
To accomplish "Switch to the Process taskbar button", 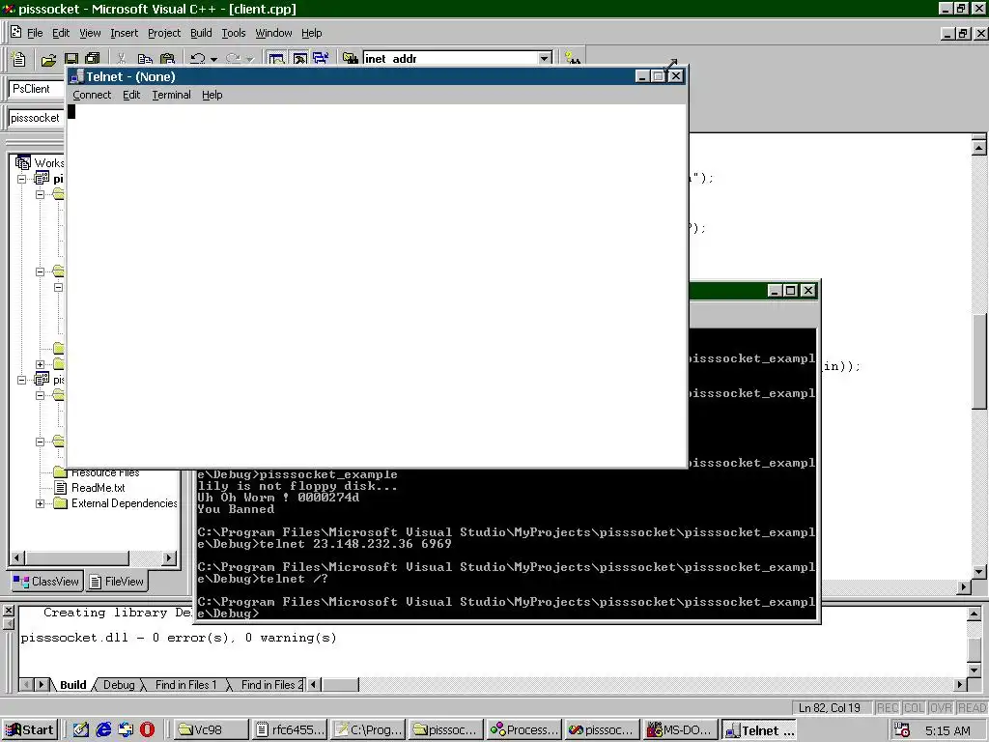I will [524, 730].
